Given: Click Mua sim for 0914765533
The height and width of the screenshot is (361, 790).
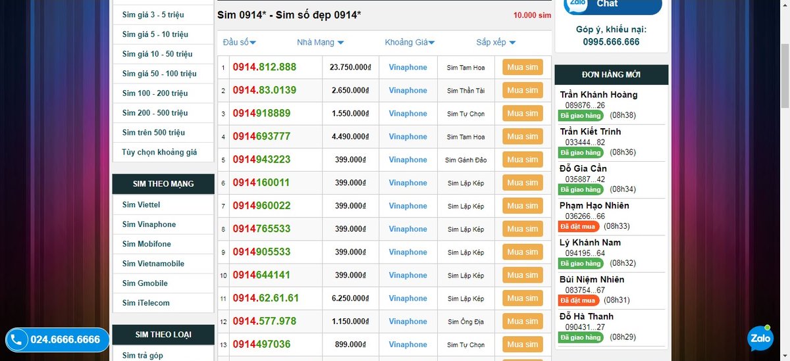Looking at the screenshot, I should 523,229.
